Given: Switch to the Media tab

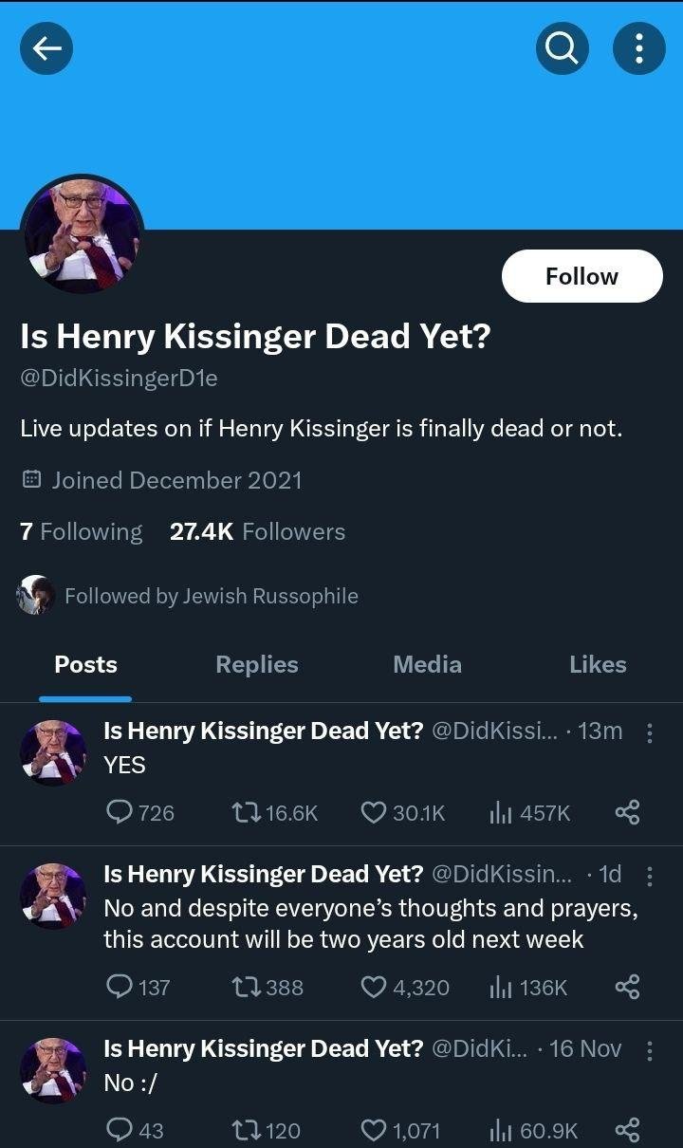Looking at the screenshot, I should 427,665.
